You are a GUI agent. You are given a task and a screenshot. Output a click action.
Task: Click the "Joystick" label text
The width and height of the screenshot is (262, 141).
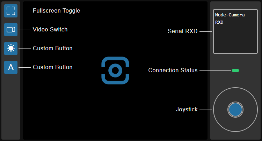click(187, 110)
